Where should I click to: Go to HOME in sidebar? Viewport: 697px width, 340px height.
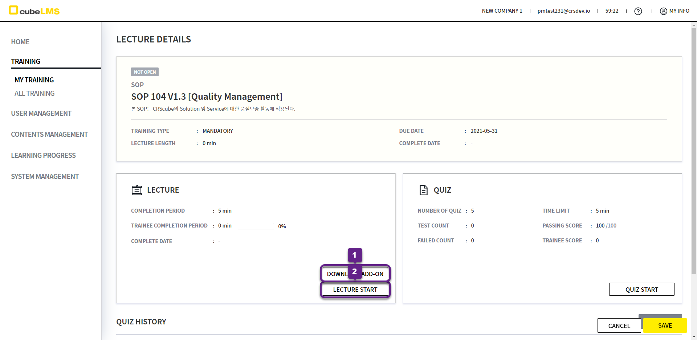pyautogui.click(x=20, y=42)
